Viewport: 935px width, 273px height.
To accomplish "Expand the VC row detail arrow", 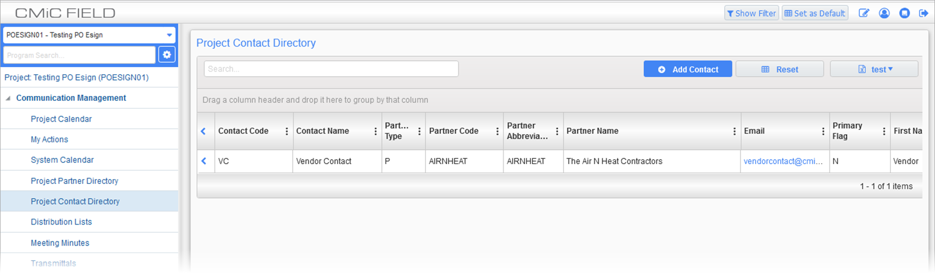I will (x=204, y=161).
